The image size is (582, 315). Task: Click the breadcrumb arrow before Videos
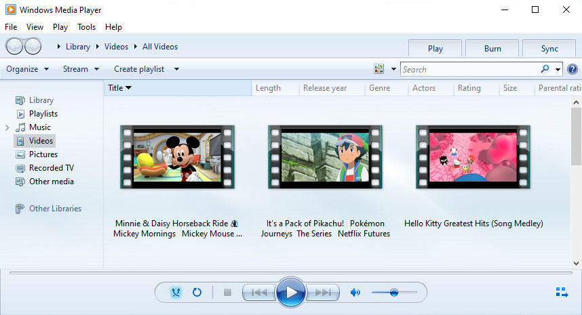coord(97,46)
